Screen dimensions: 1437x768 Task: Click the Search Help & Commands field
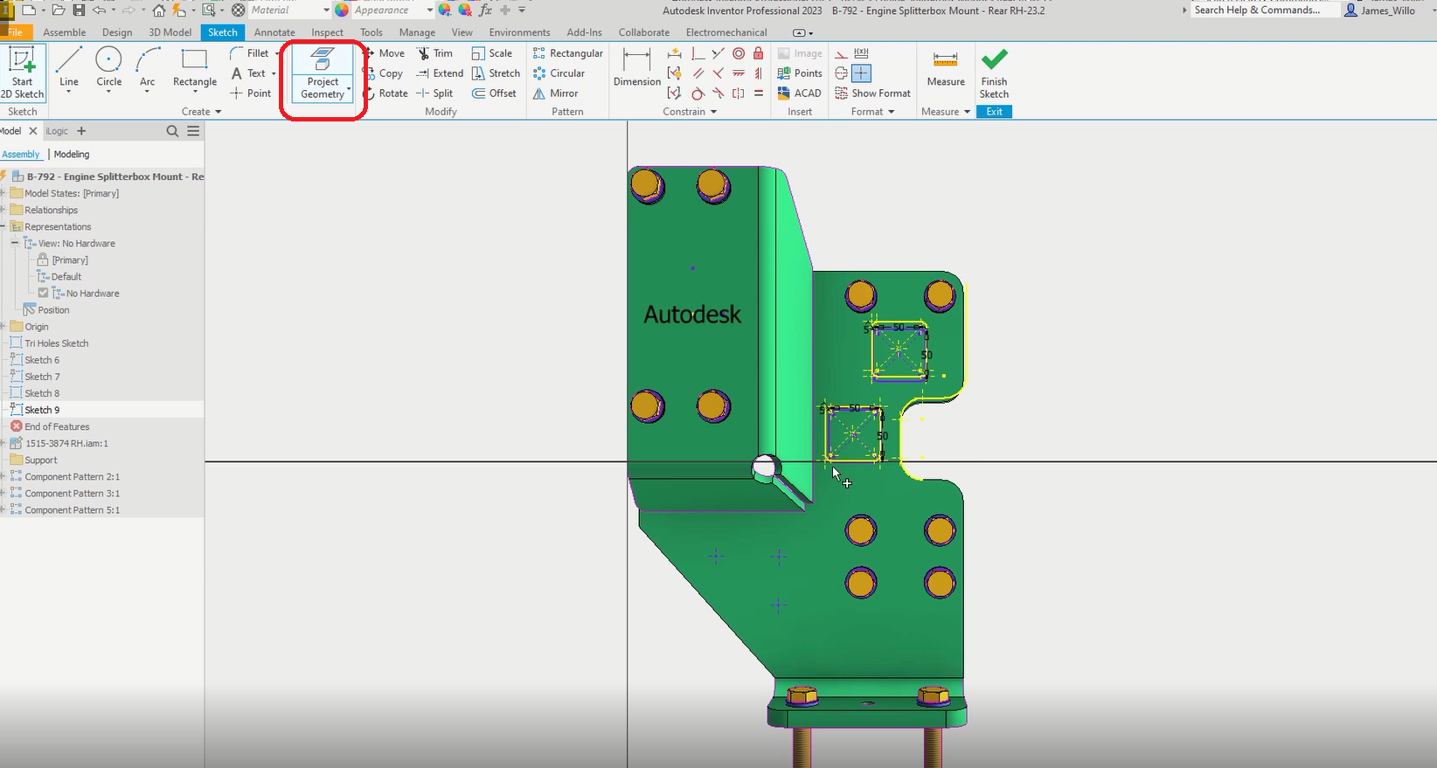pos(1264,10)
